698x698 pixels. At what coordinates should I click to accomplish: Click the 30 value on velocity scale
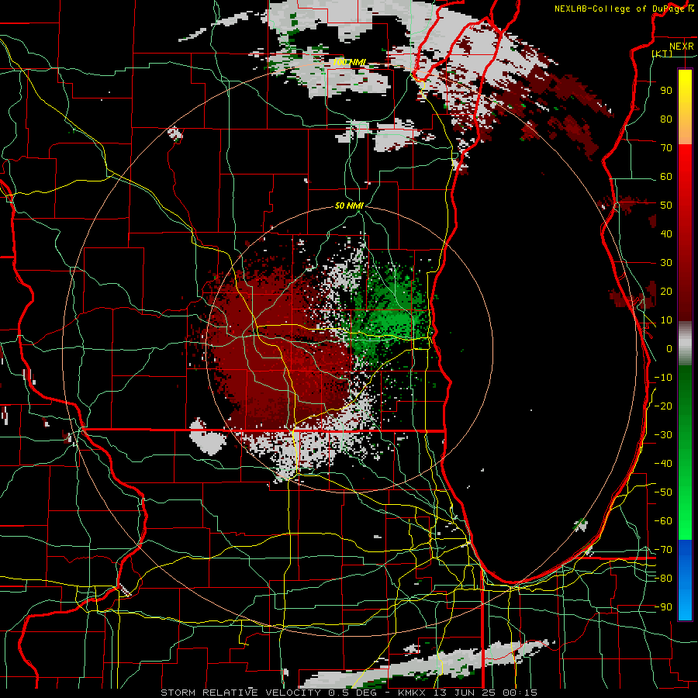(x=666, y=263)
